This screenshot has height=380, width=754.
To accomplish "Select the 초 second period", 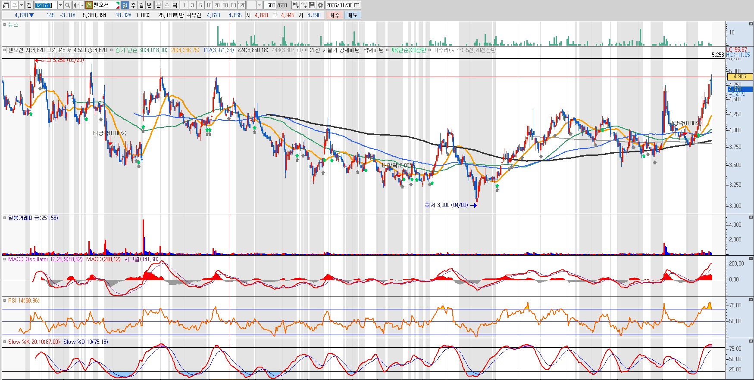I will click(166, 5).
